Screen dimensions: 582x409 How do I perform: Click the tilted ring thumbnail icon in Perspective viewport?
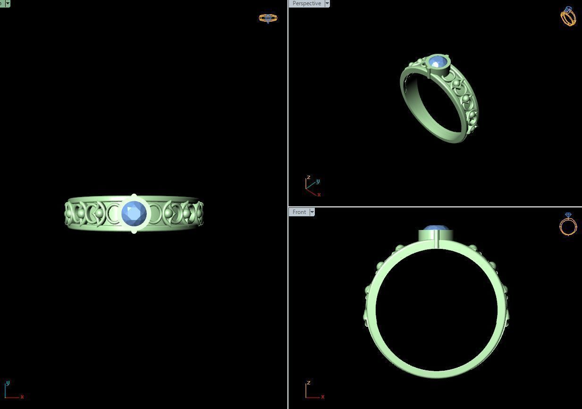(568, 17)
